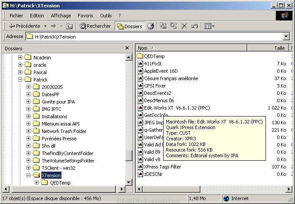Click folder tree scrollbar down arrow
The height and width of the screenshot is (204, 295).
pos(129,182)
